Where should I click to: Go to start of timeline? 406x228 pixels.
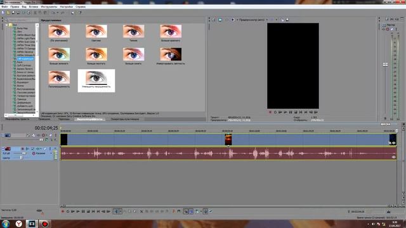pos(93,212)
